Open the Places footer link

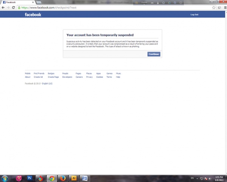(89, 73)
